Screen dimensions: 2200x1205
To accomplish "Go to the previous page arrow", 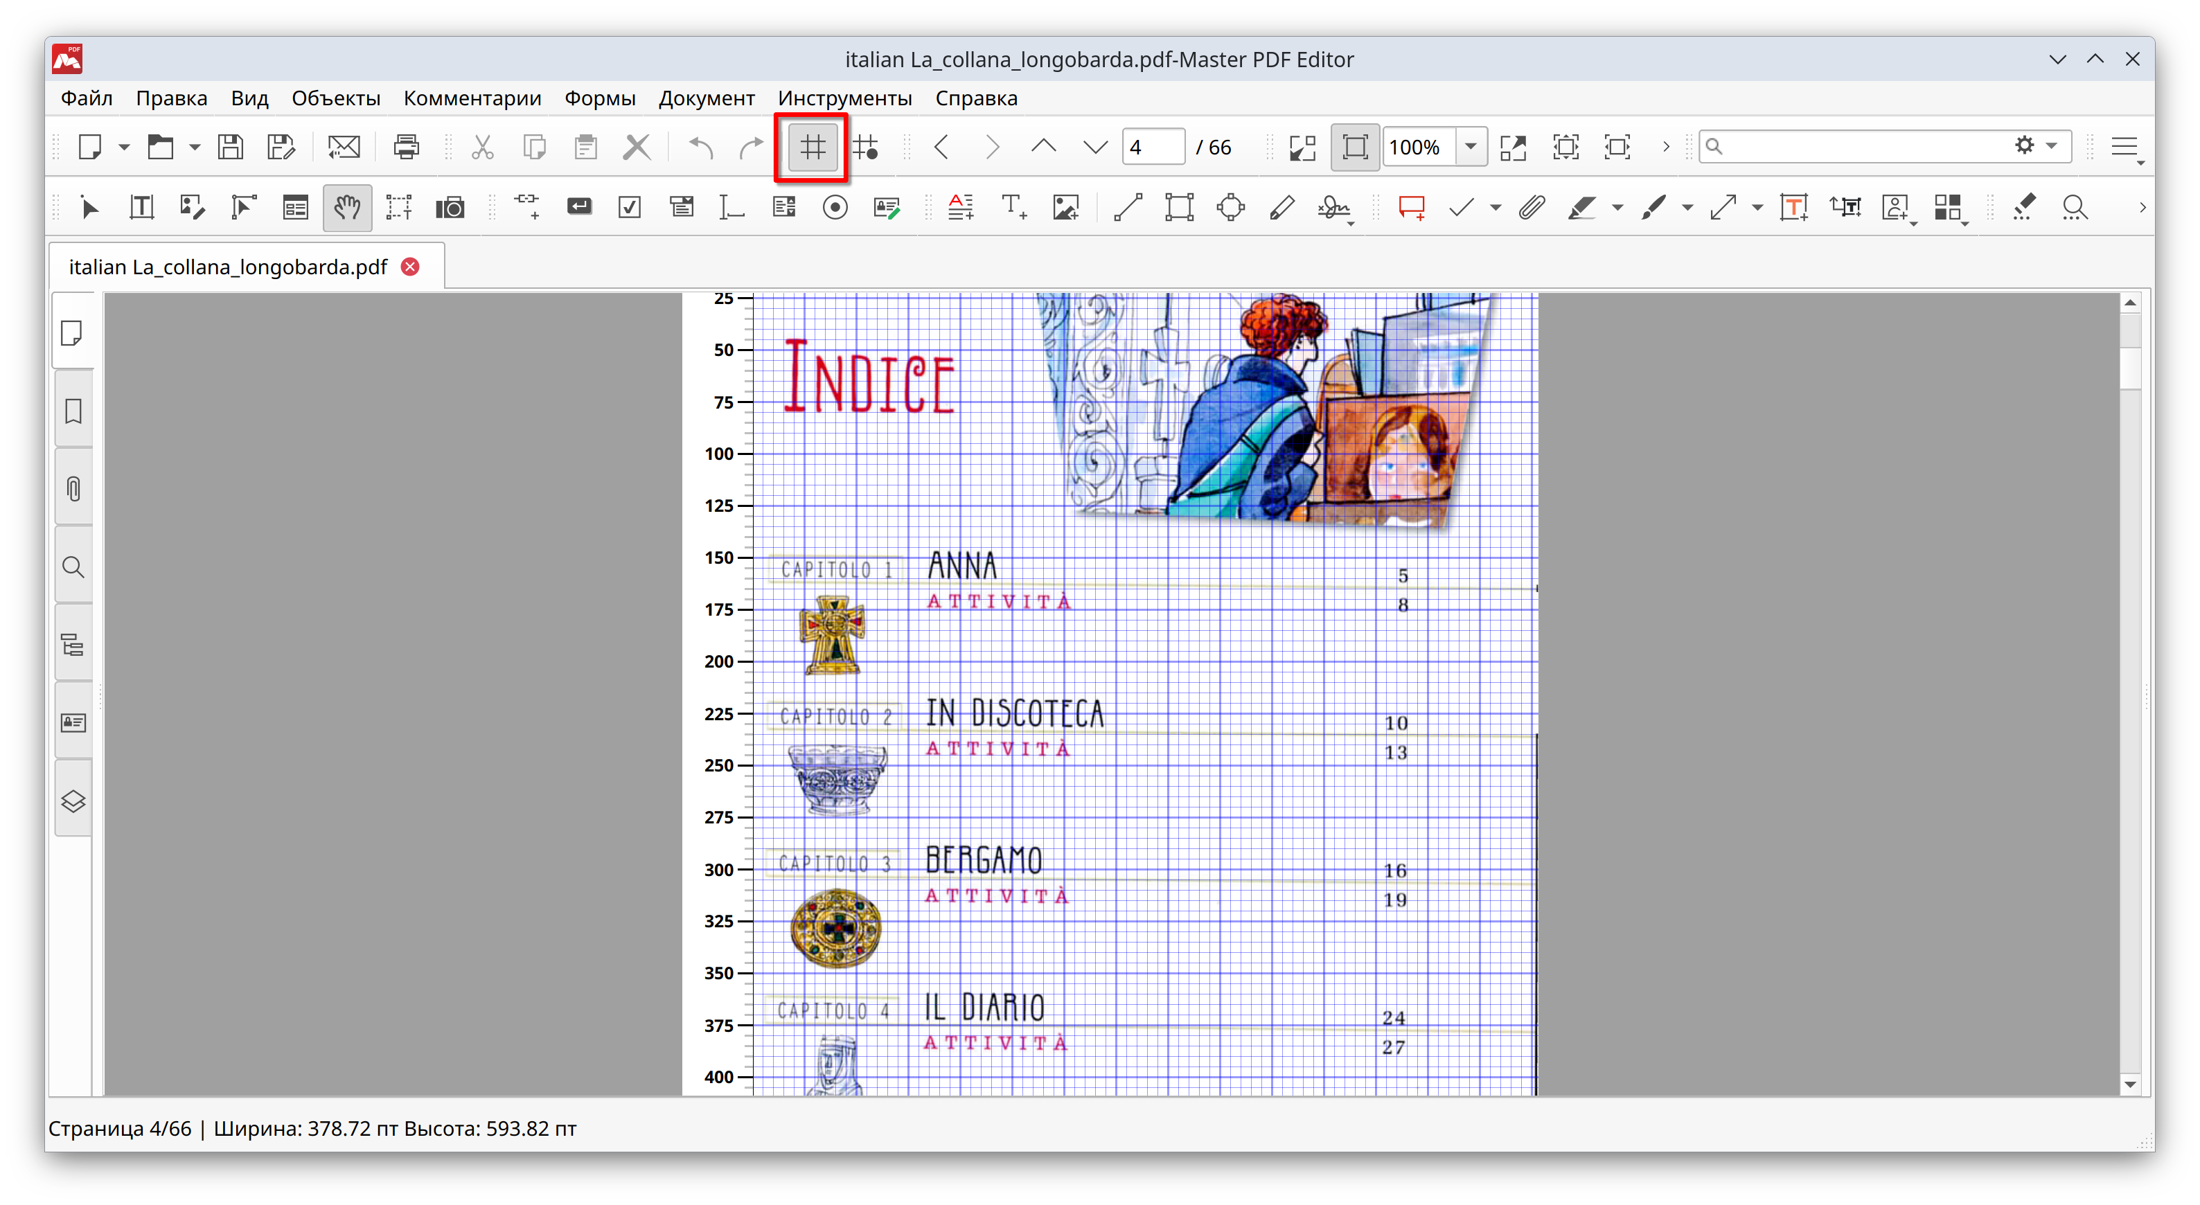I will 941,147.
